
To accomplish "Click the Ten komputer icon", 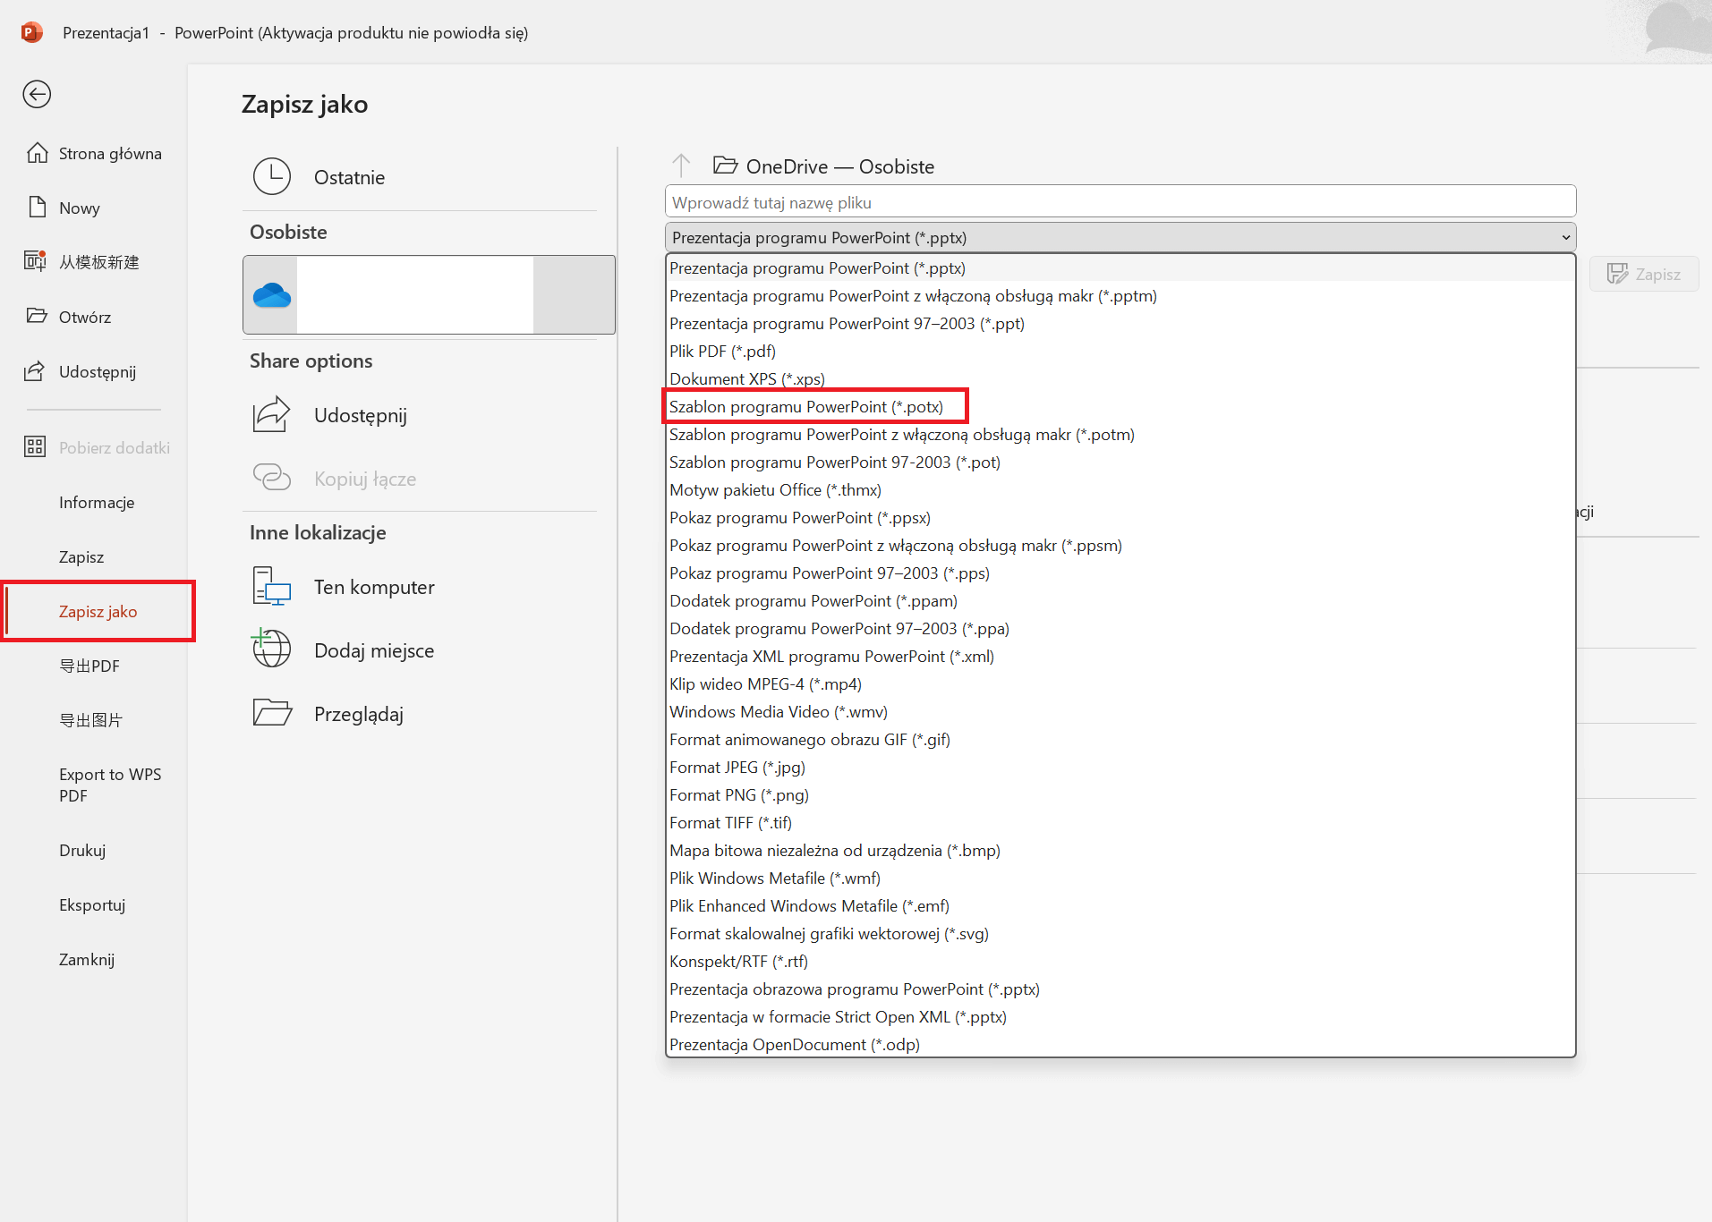I will point(272,587).
